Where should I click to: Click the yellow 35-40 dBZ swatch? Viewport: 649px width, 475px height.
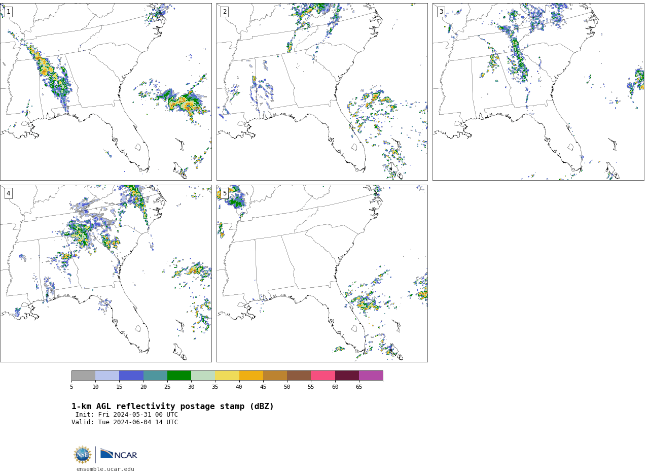(x=227, y=376)
